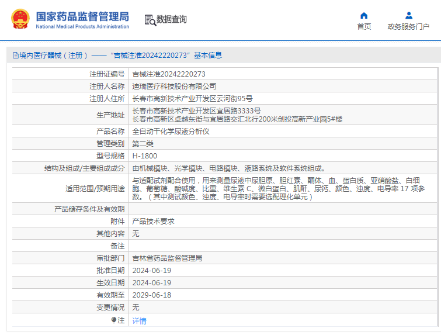
Task: Click the 型号规格 row label
Action: click(x=110, y=156)
